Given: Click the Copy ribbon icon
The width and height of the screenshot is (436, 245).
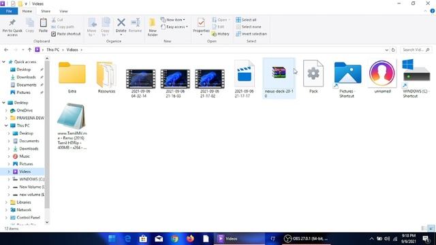Looking at the screenshot, I should [30, 22].
